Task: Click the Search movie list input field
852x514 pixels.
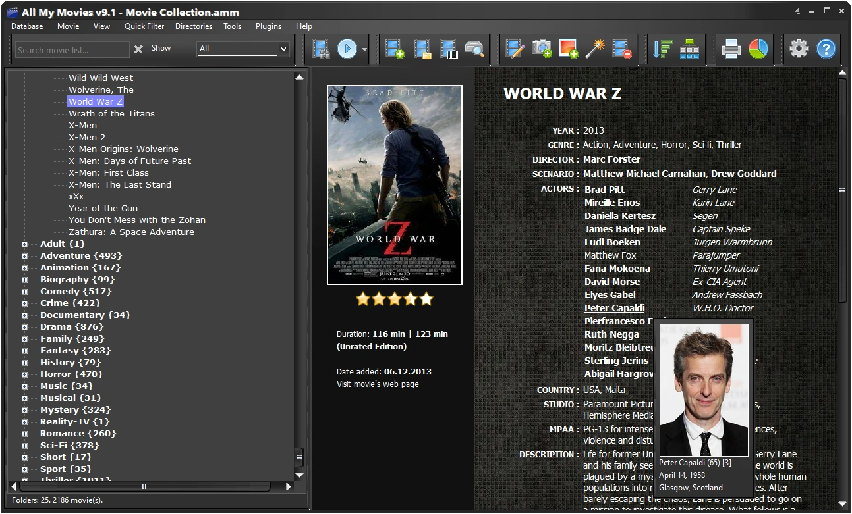Action: pos(72,50)
